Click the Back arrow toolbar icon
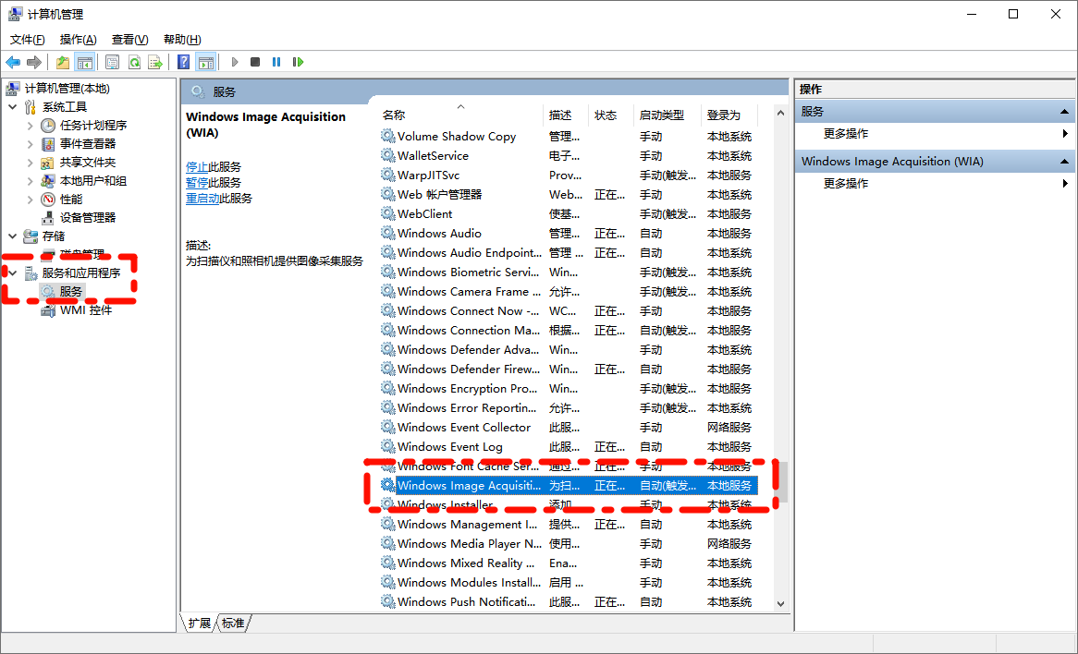 [13, 62]
